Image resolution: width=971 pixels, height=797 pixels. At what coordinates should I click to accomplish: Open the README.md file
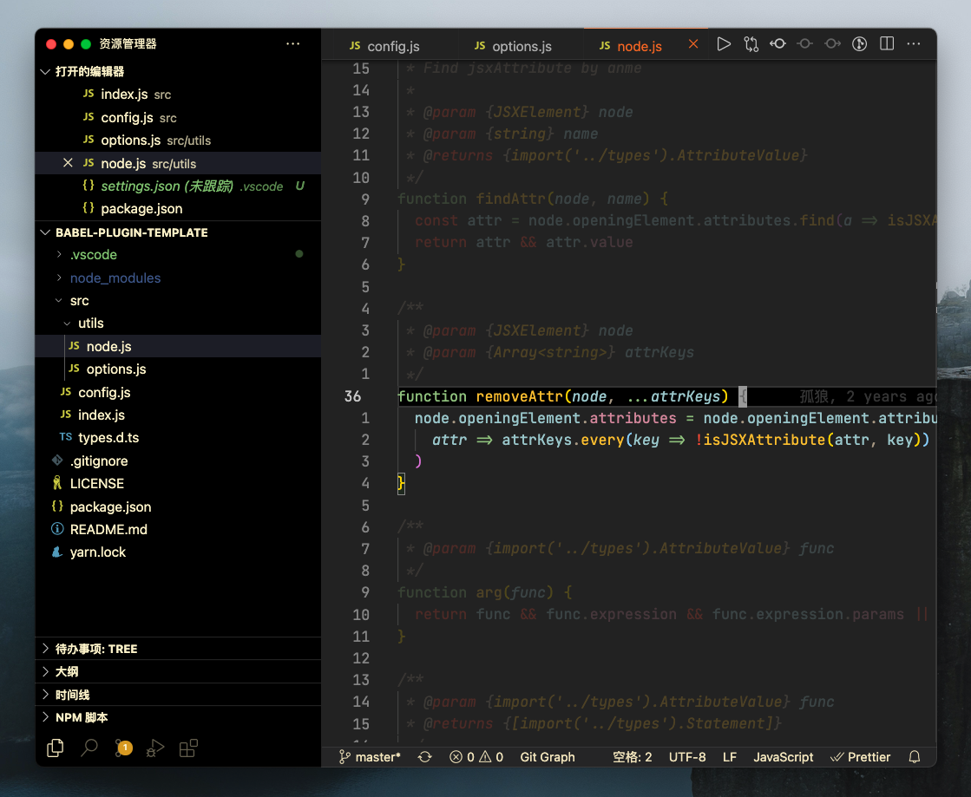tap(179, 529)
